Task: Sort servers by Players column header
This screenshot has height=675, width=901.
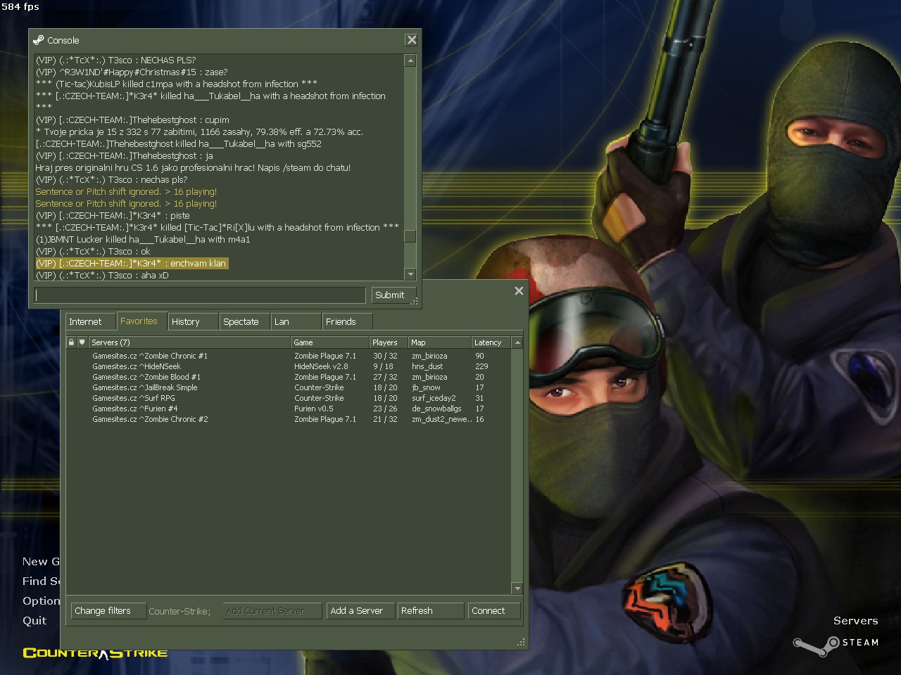Action: [x=388, y=342]
